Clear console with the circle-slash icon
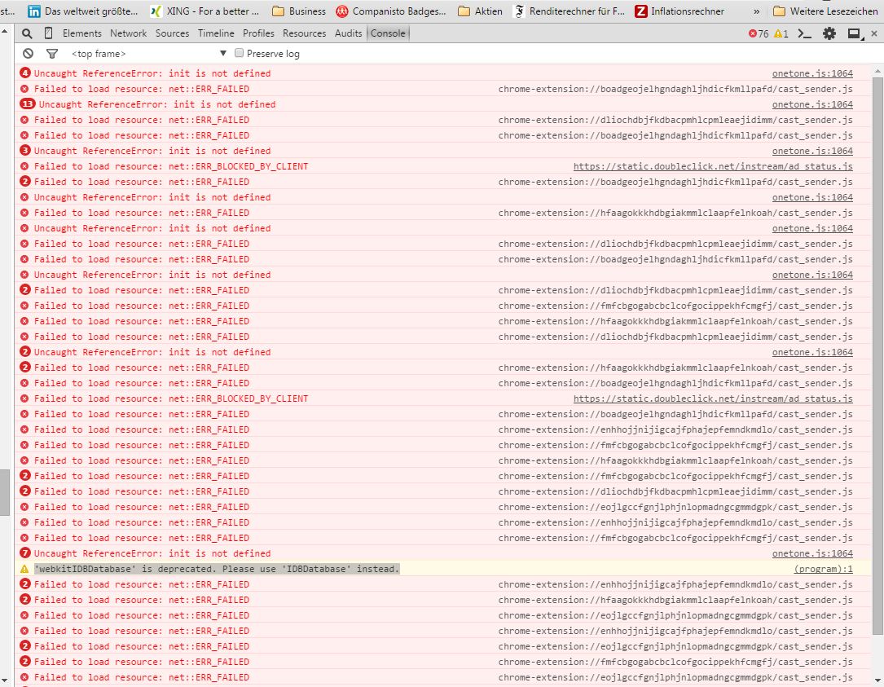 pos(29,54)
